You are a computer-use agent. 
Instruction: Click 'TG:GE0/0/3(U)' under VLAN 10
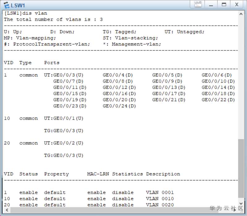click(64, 131)
